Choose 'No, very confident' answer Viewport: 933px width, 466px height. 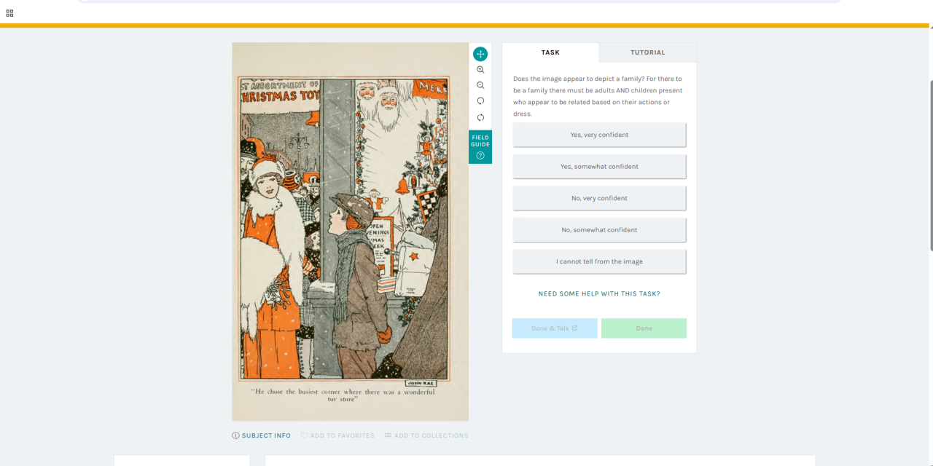pyautogui.click(x=599, y=198)
